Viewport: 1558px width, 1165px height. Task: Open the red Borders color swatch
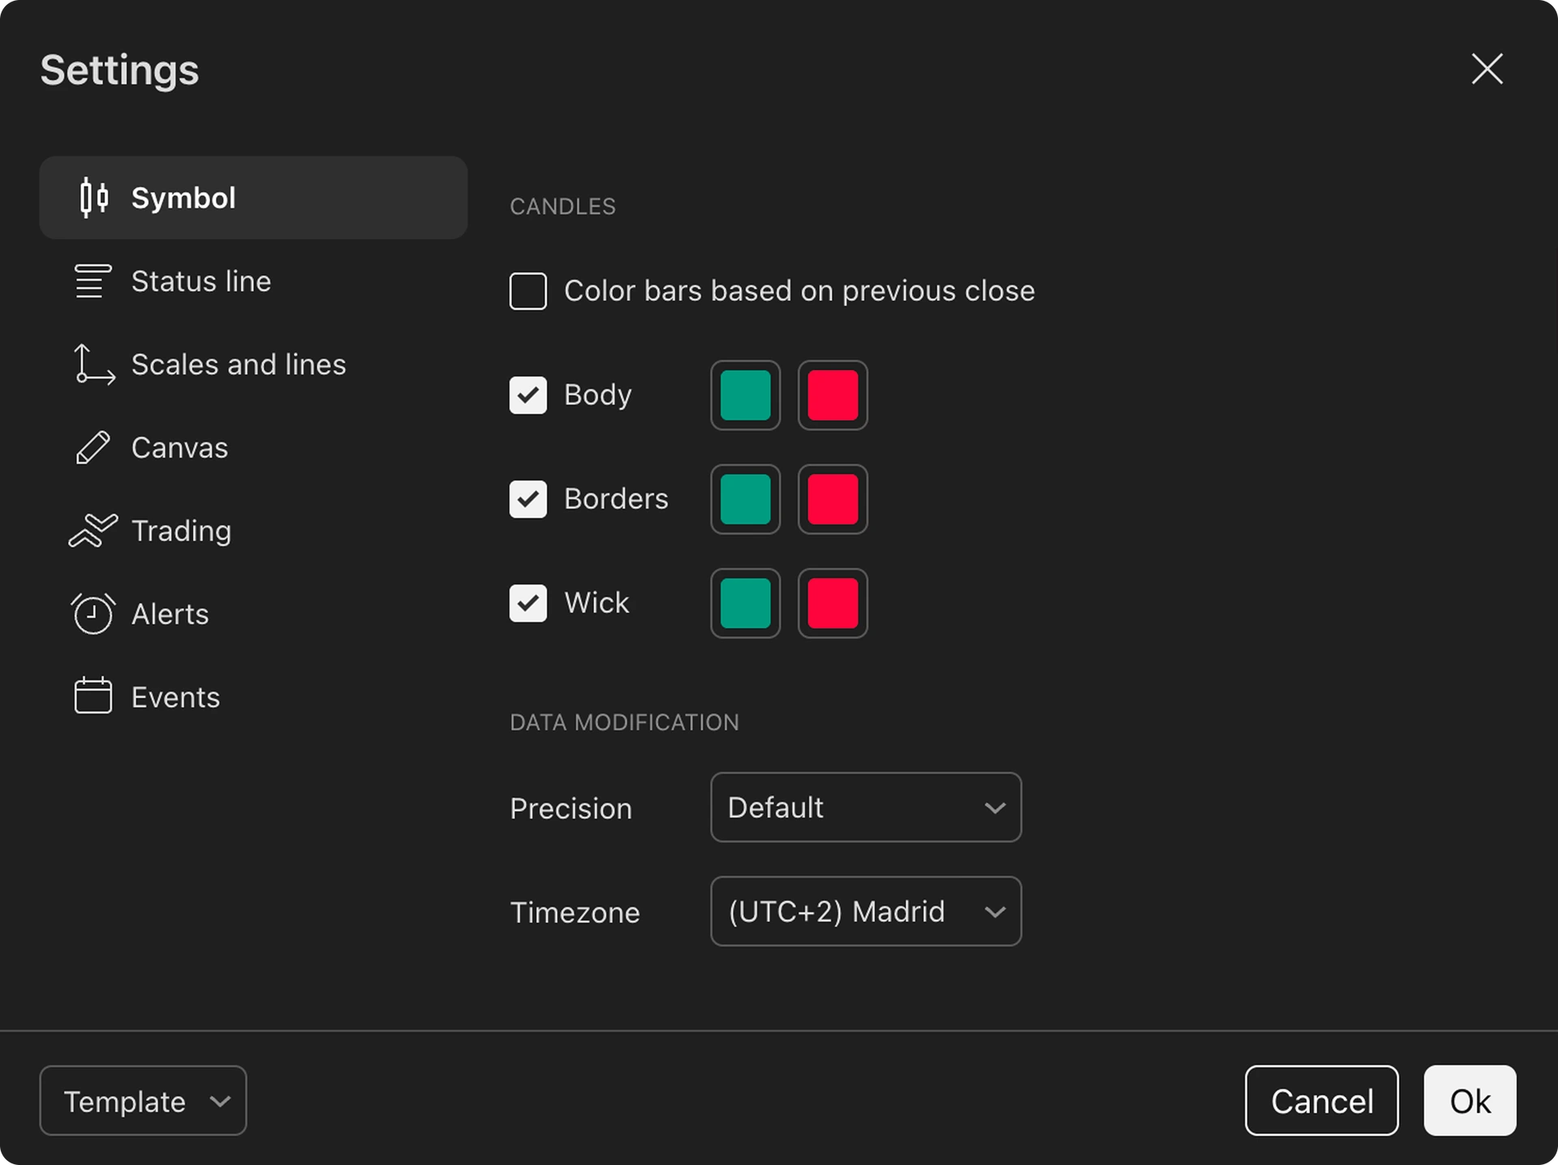pos(833,499)
